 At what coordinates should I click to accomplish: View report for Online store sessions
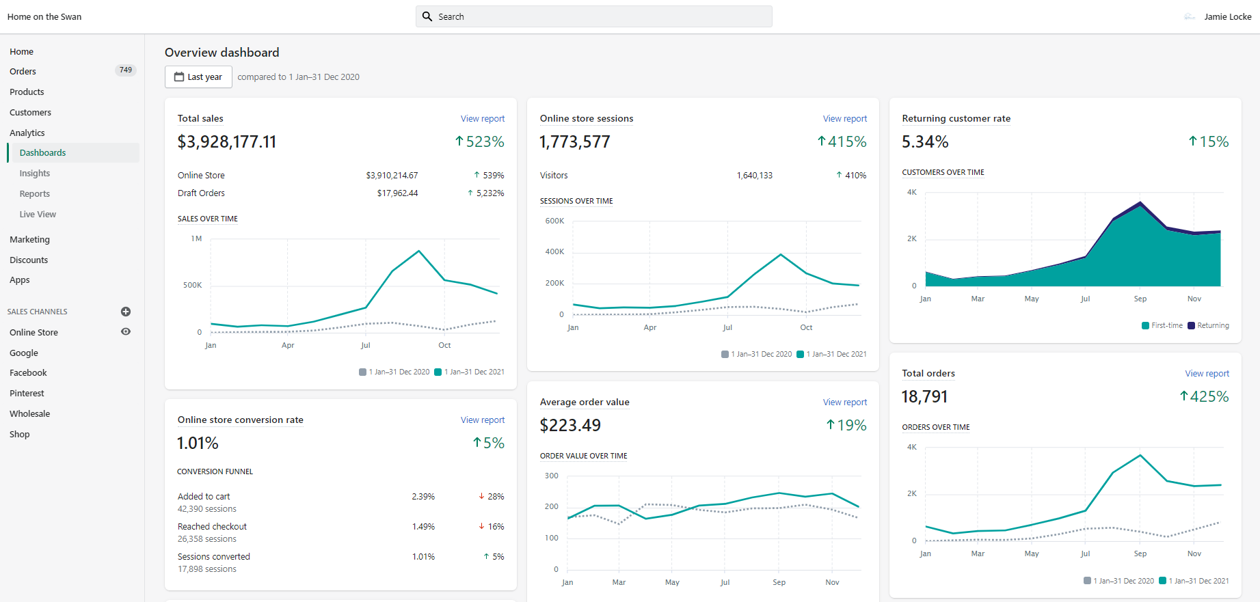coord(845,118)
